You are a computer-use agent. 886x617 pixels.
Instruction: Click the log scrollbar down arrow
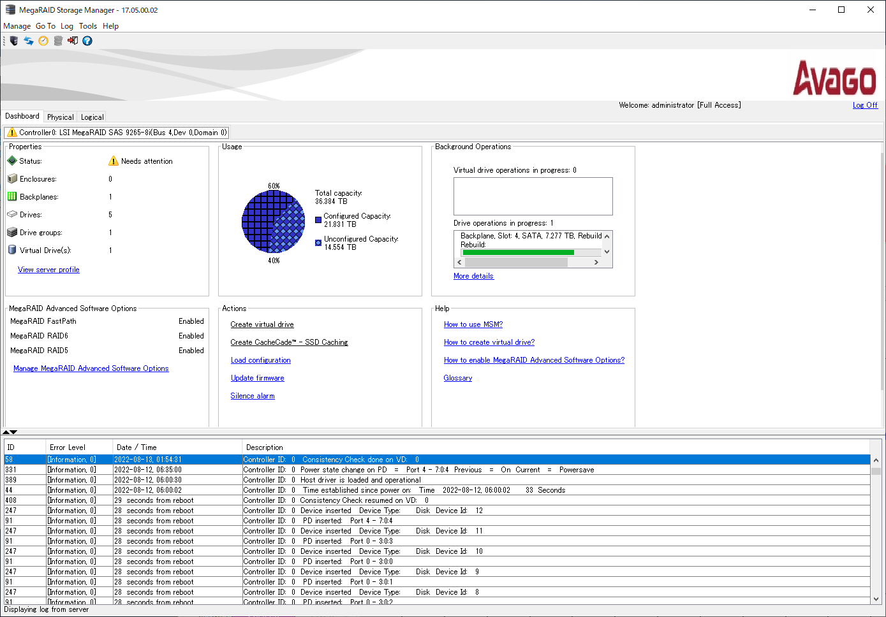(876, 599)
